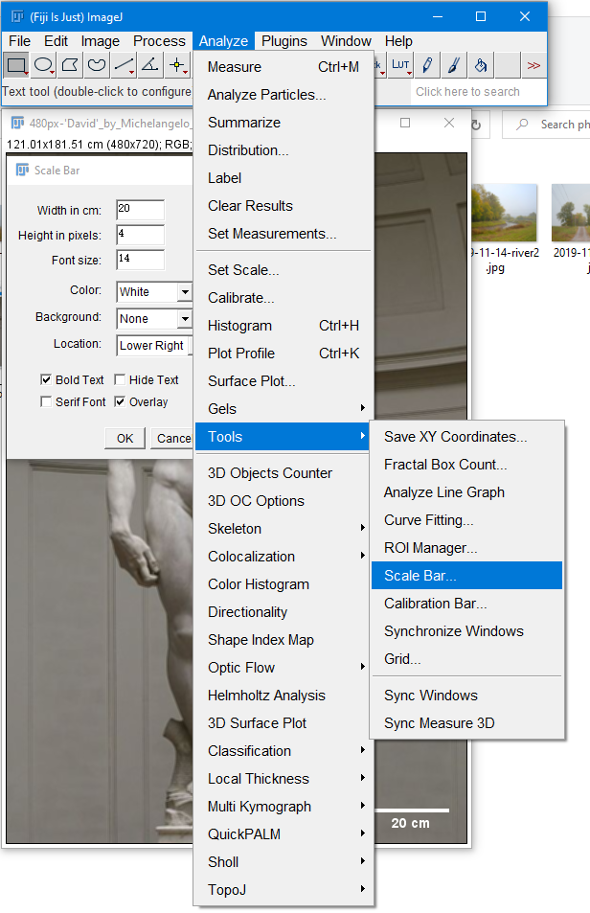This screenshot has height=913, width=590.
Task: Open the Color dropdown showing White
Action: click(154, 292)
